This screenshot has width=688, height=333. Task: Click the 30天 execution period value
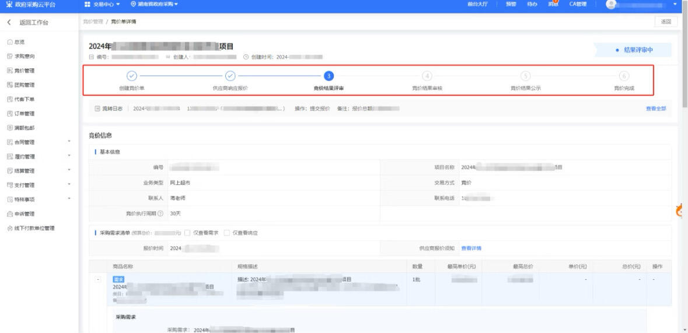point(176,213)
